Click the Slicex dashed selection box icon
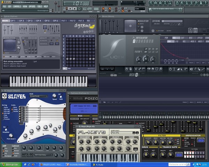Viewport: 209px width, 167px height. coord(157,69)
